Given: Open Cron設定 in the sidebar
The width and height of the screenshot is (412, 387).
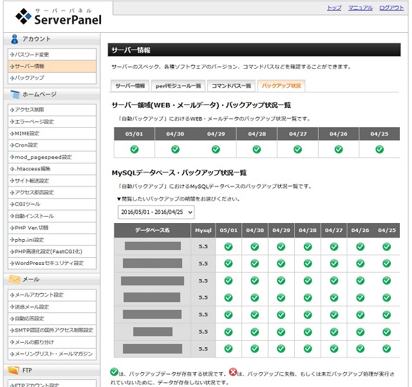Looking at the screenshot, I should pyautogui.click(x=52, y=145).
